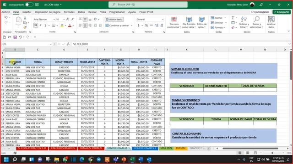Select the CONDICIONALES 2 sheet tab

tap(145, 148)
